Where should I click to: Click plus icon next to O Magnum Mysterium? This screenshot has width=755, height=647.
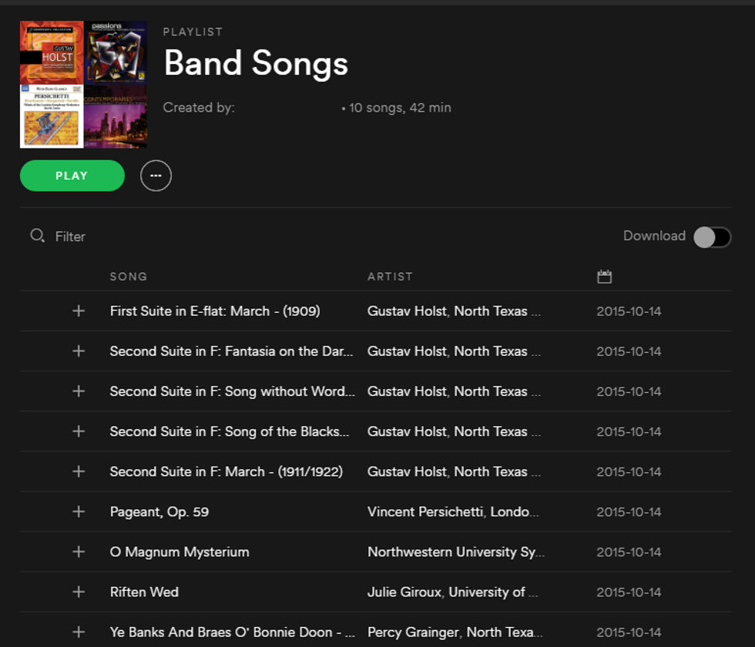[78, 551]
